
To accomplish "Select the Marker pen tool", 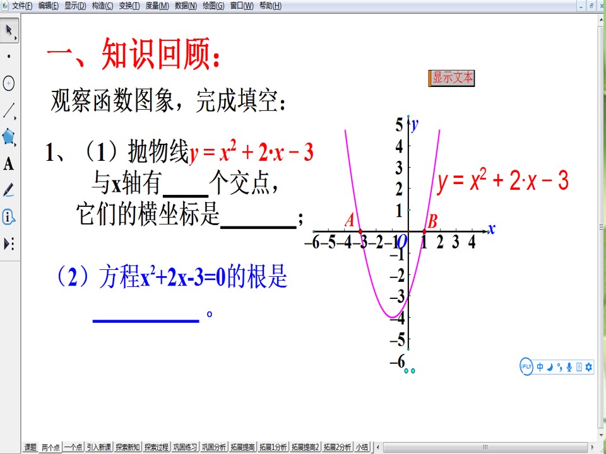I will [x=9, y=190].
